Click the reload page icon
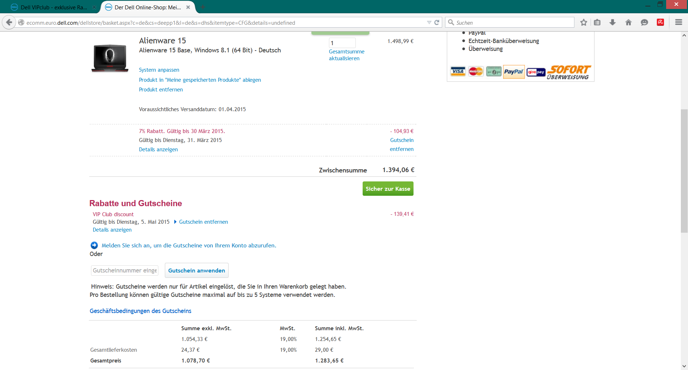The image size is (688, 370). click(x=437, y=23)
